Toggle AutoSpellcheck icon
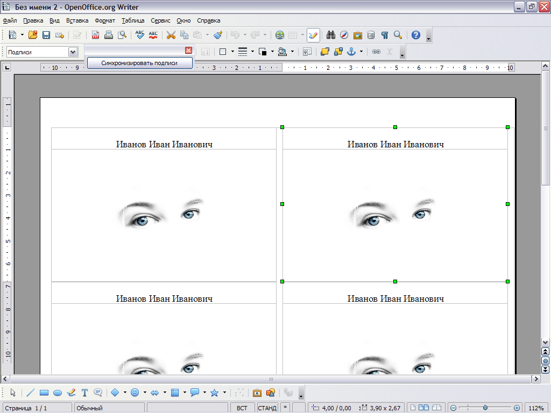This screenshot has height=413, width=551. [153, 35]
